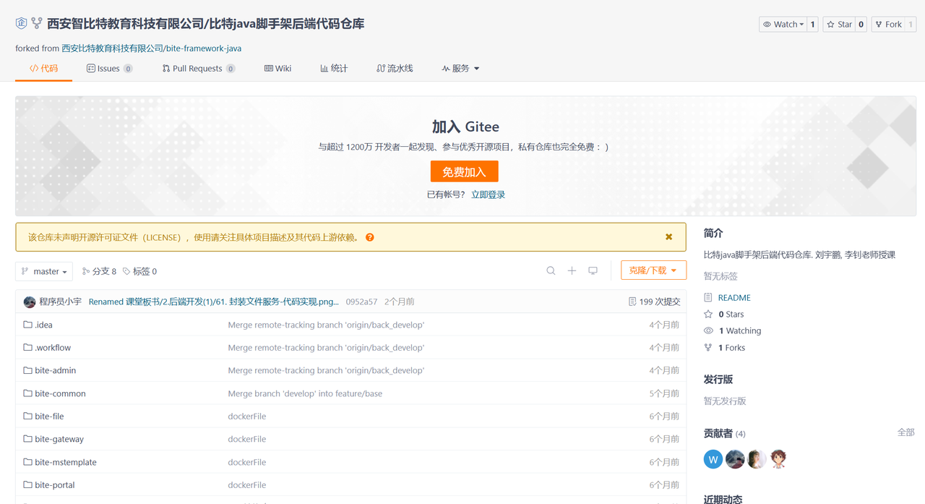Open the latest commit message Renamed 课堂板书

214,302
